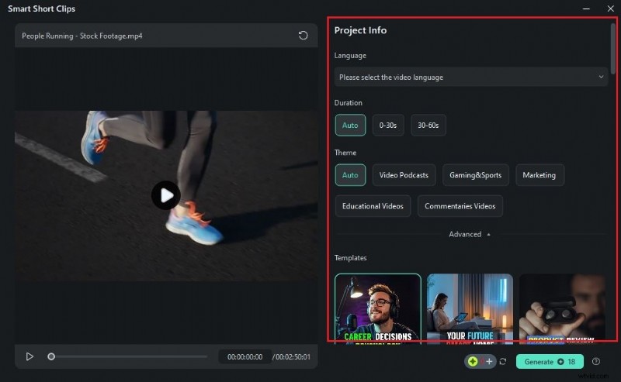Image resolution: width=621 pixels, height=382 pixels.
Task: Click the refresh credits icon
Action: [503, 362]
